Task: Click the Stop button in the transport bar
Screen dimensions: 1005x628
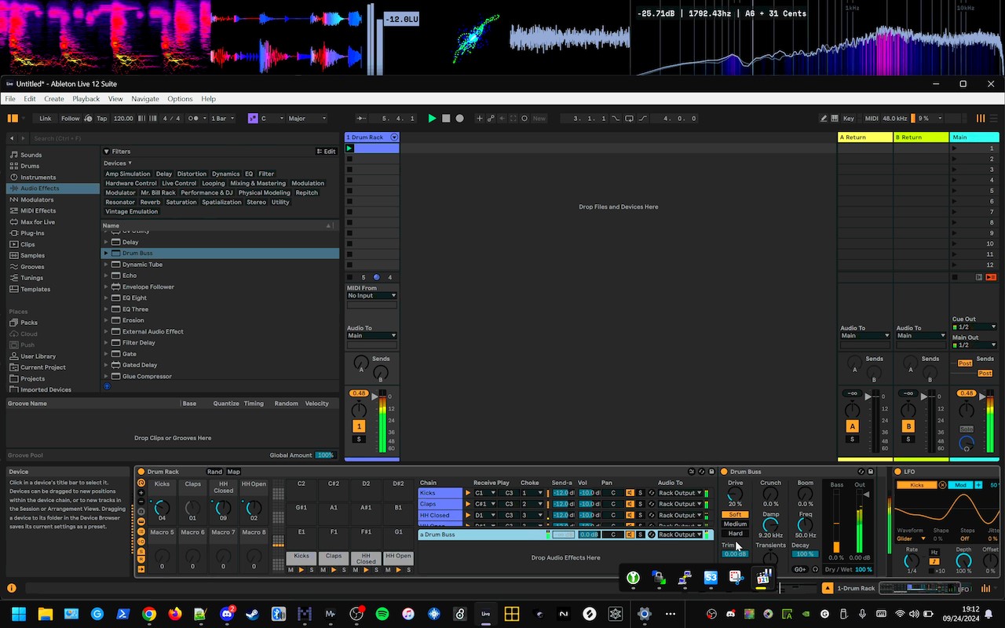Action: (x=446, y=119)
